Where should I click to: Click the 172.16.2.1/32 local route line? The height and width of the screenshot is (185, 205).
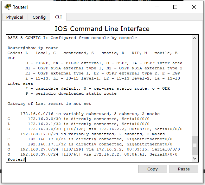click(x=79, y=124)
